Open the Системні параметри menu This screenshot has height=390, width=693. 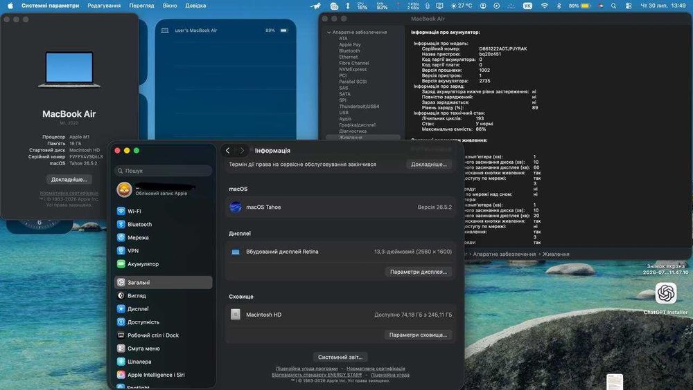(x=50, y=6)
